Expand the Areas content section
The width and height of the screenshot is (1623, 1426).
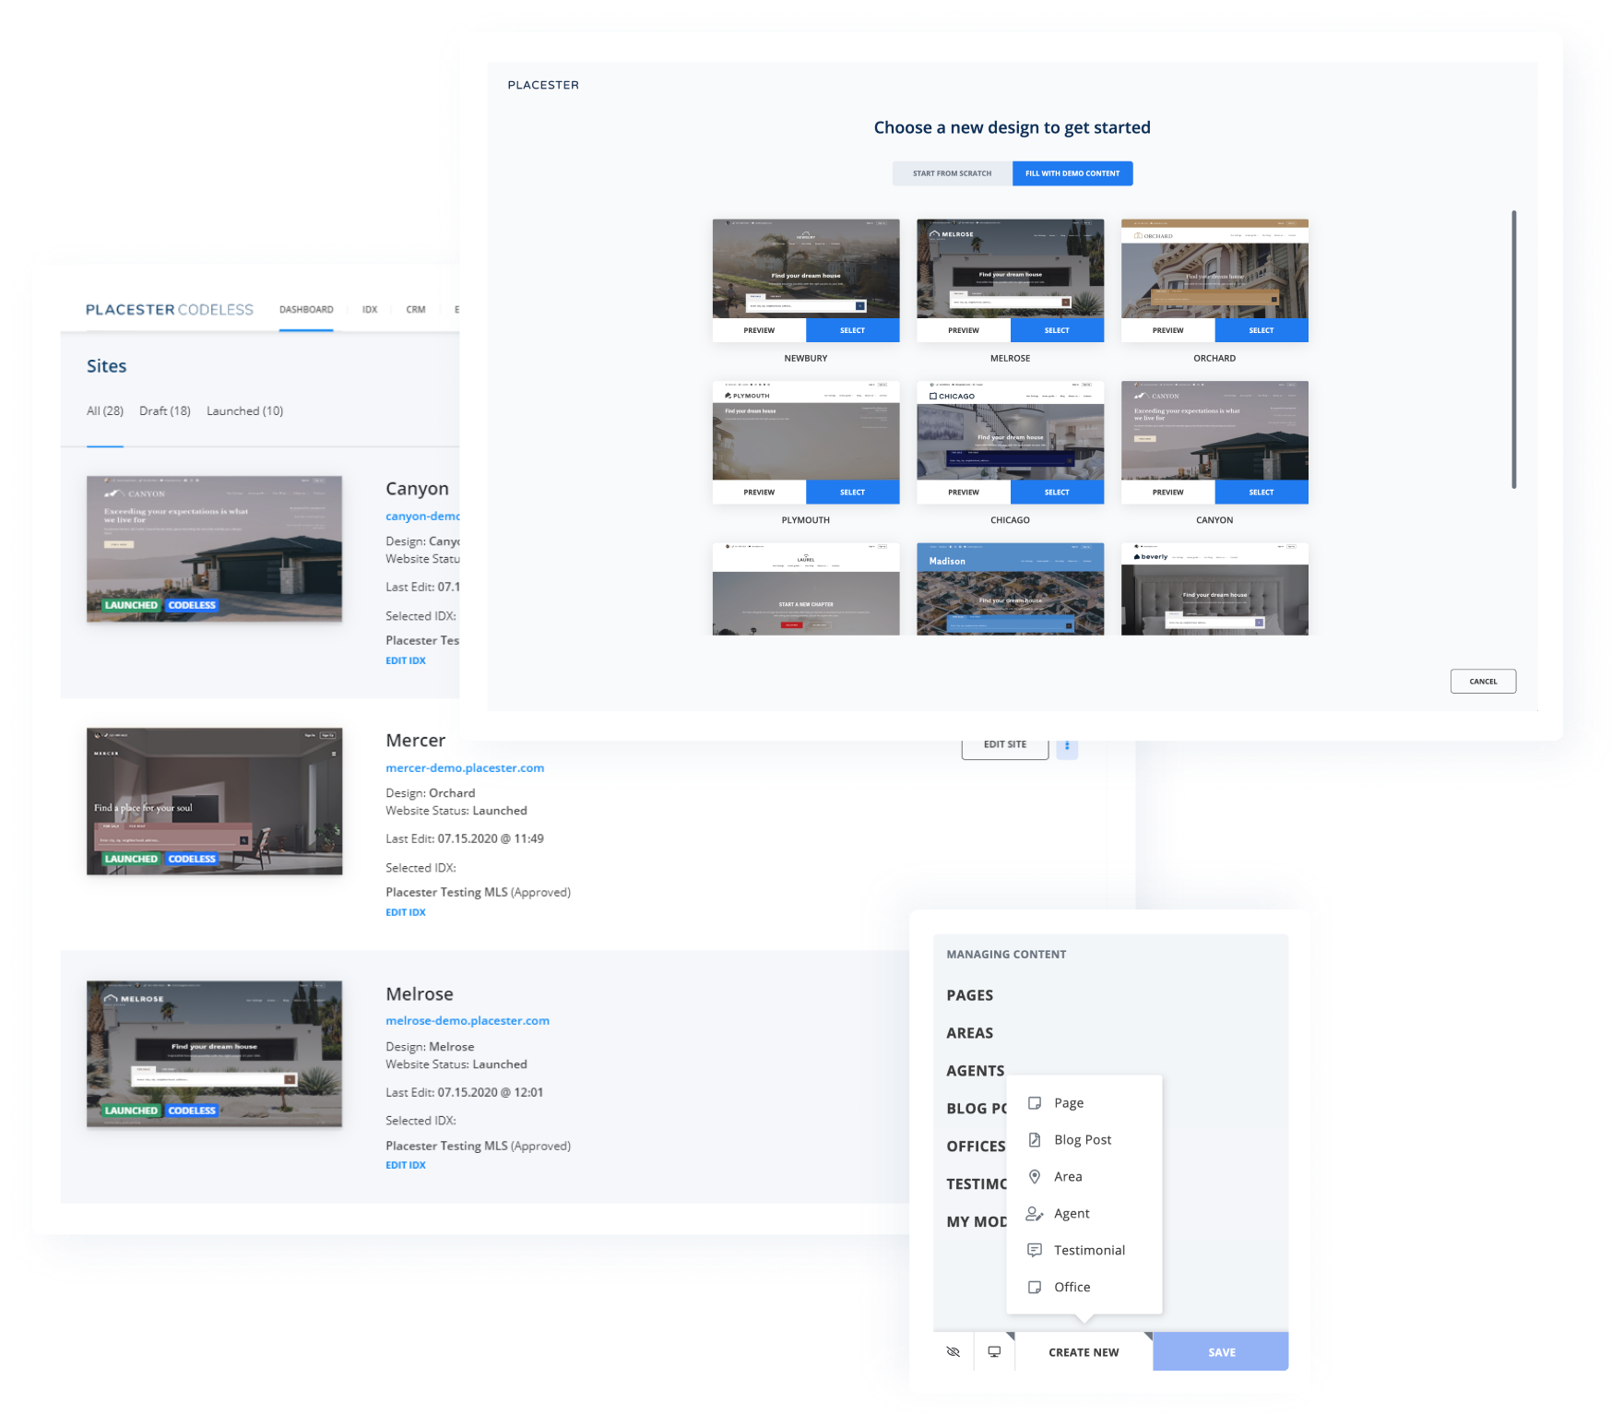pos(969,1033)
